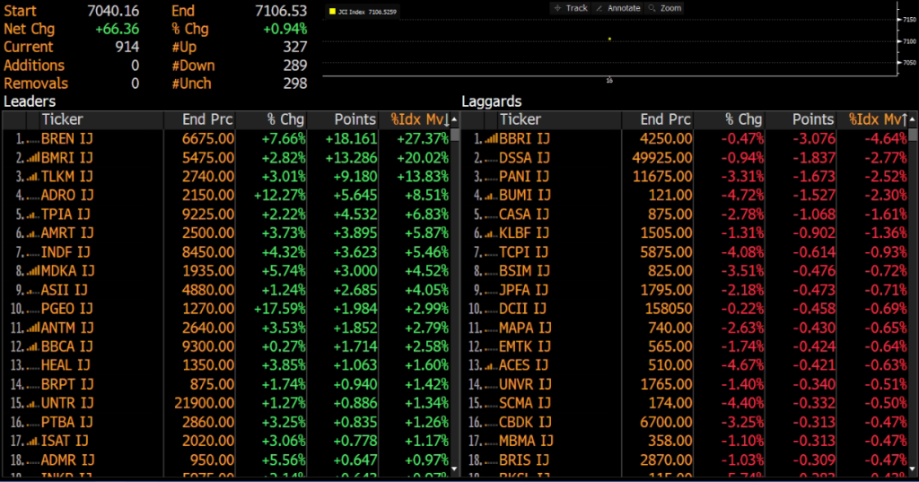The width and height of the screenshot is (919, 482).
Task: Click the signal-bars icon beside BBCA IJ
Action: [33, 346]
